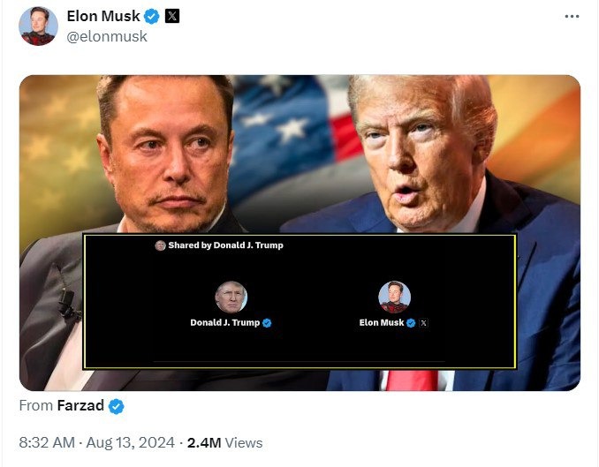This screenshot has height=467, width=599.
Task: Click the 'Shared by Donald J. Trump' label
Action: (x=225, y=245)
